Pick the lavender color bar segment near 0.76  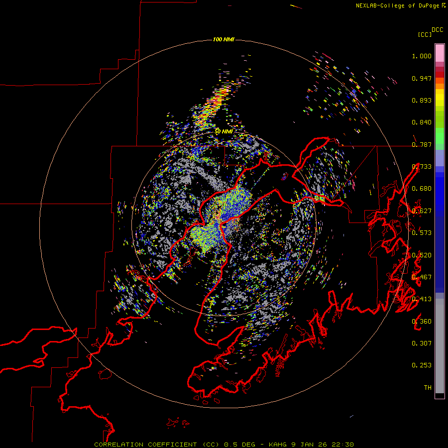click(x=440, y=158)
